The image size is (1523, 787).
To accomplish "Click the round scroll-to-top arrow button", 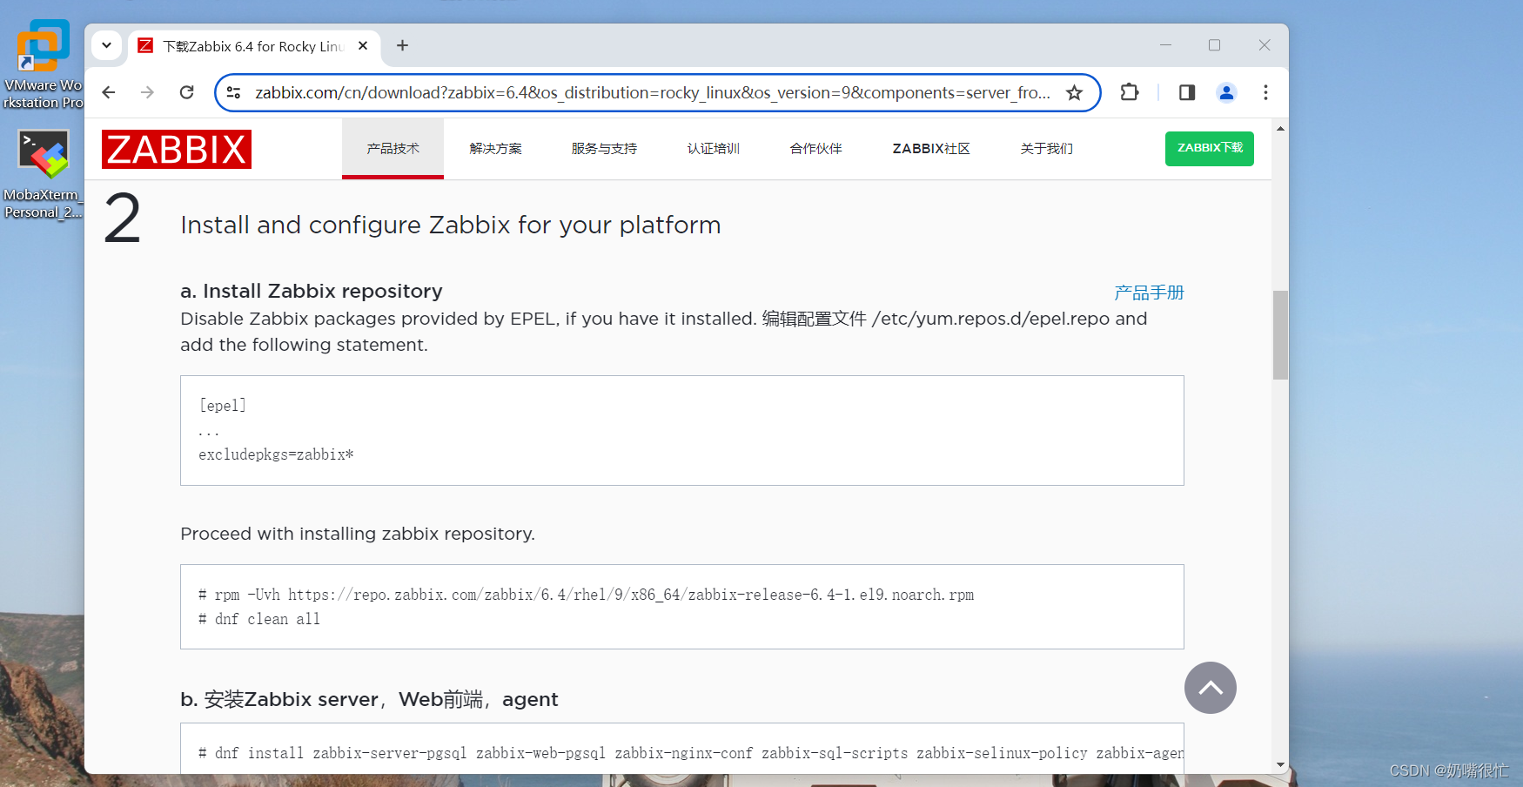I will click(1210, 688).
